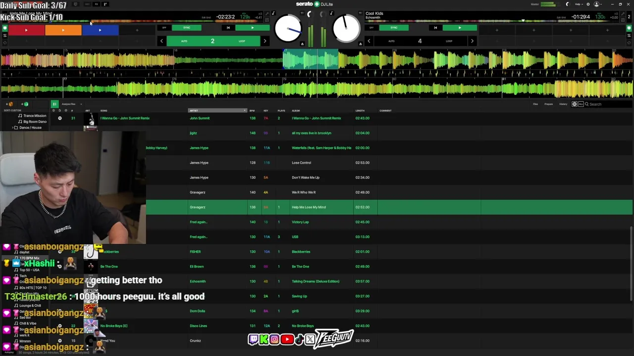Click the right deck virtual platter
634x356 pixels.
(x=346, y=29)
